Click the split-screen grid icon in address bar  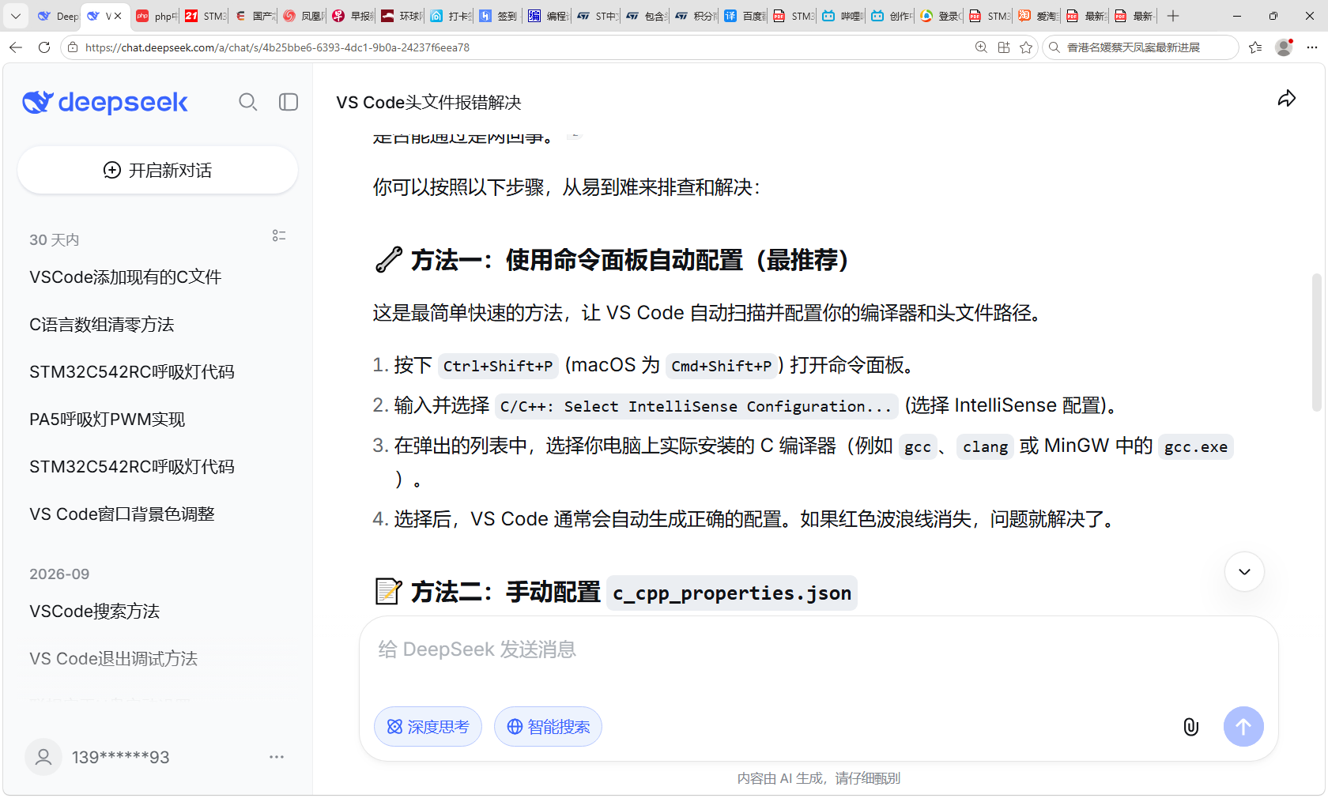coord(1004,47)
